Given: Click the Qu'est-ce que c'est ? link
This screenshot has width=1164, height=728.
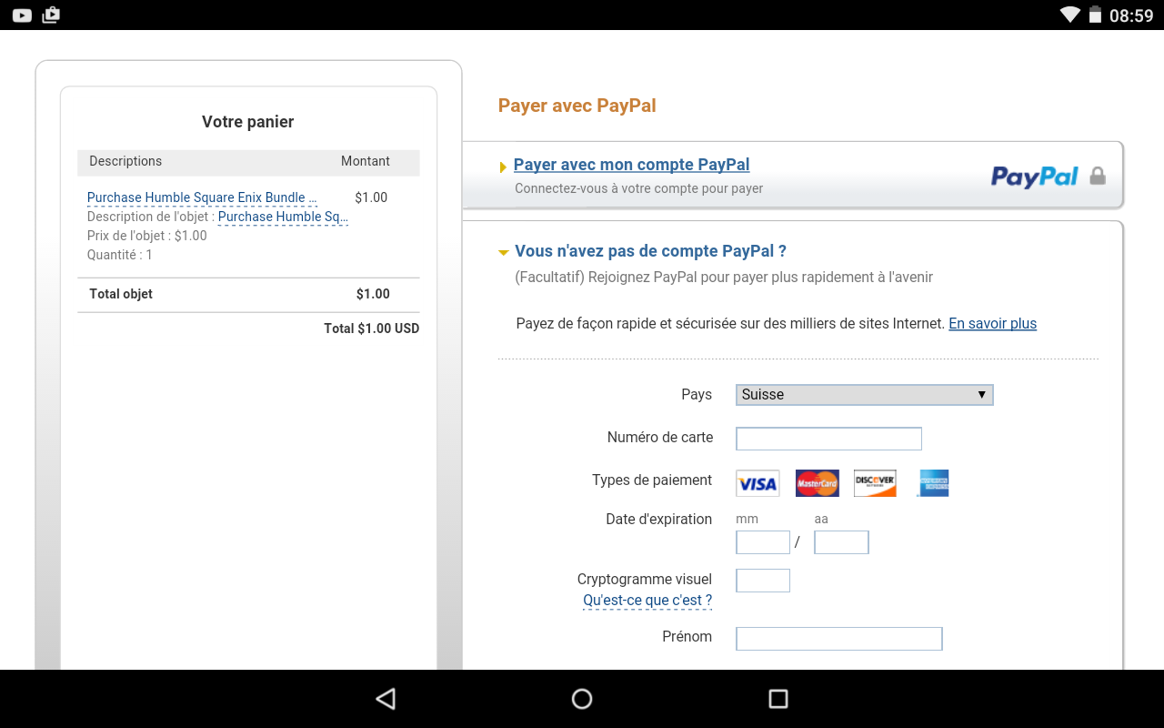Looking at the screenshot, I should click(647, 601).
